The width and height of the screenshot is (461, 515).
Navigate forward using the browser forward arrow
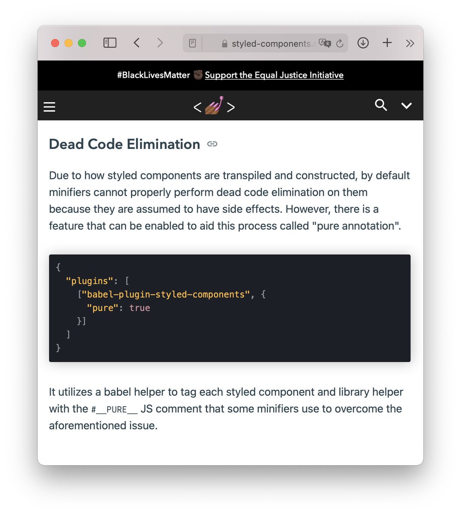(160, 43)
